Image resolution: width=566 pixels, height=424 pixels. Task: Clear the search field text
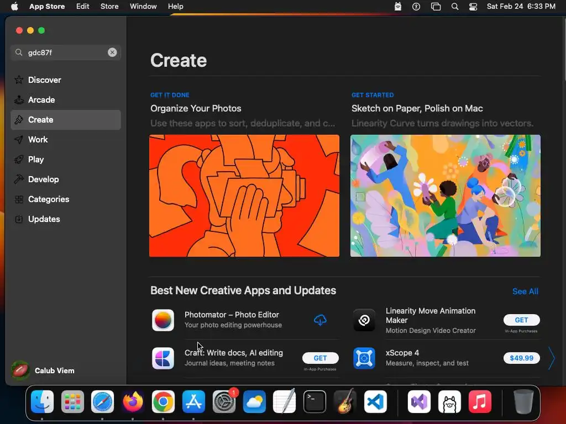pos(112,52)
